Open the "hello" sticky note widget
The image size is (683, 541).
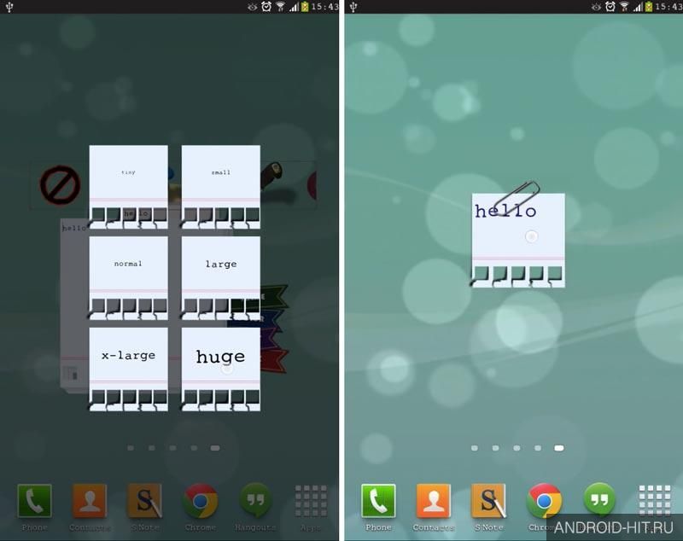click(518, 241)
